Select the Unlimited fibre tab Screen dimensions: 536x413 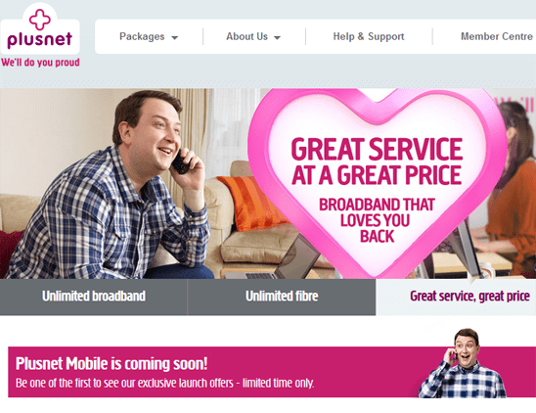[282, 297]
